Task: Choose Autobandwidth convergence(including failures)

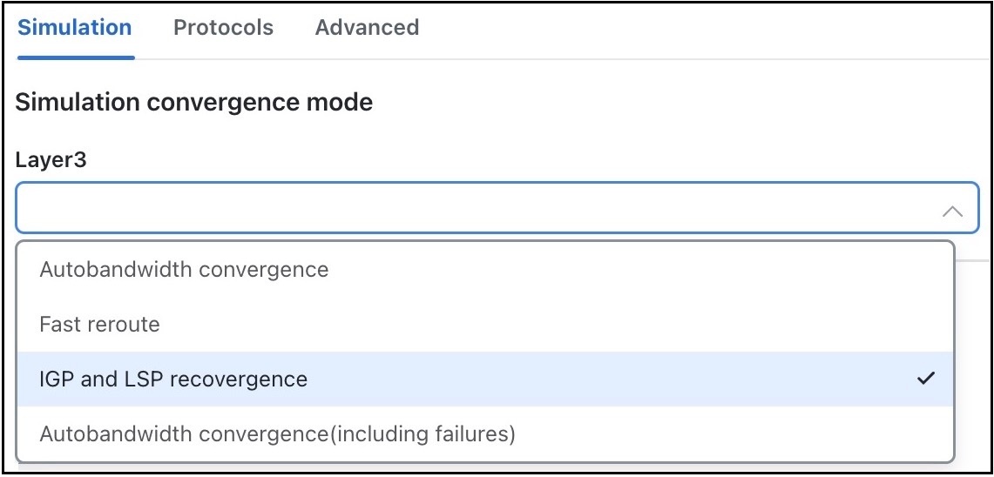Action: point(485,434)
